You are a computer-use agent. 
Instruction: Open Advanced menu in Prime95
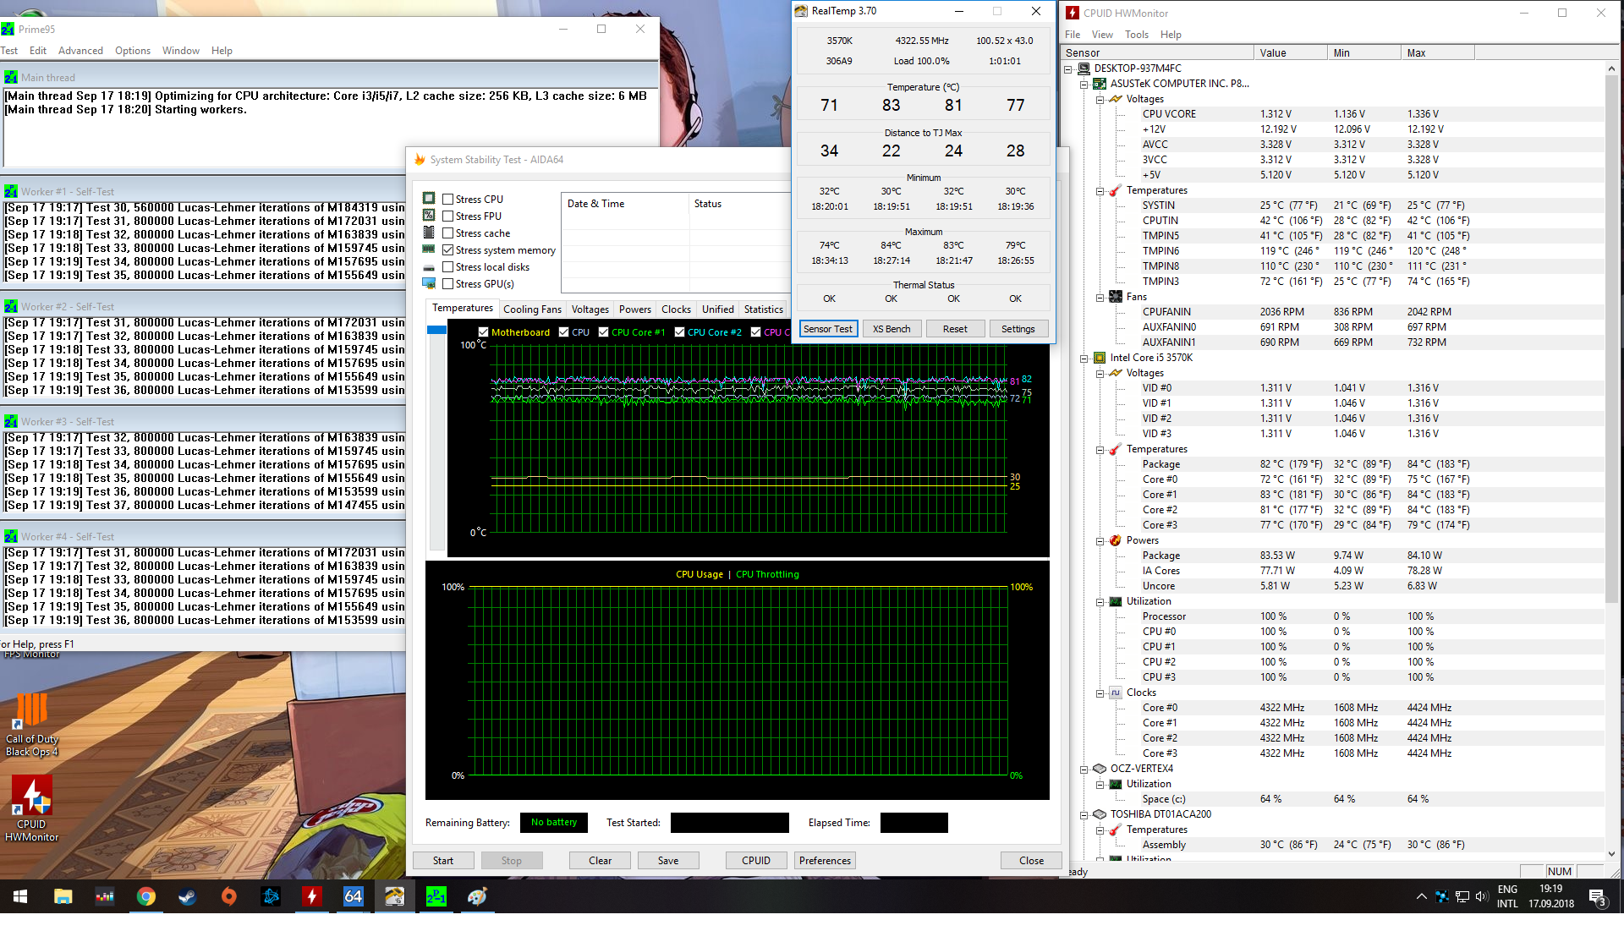point(80,51)
